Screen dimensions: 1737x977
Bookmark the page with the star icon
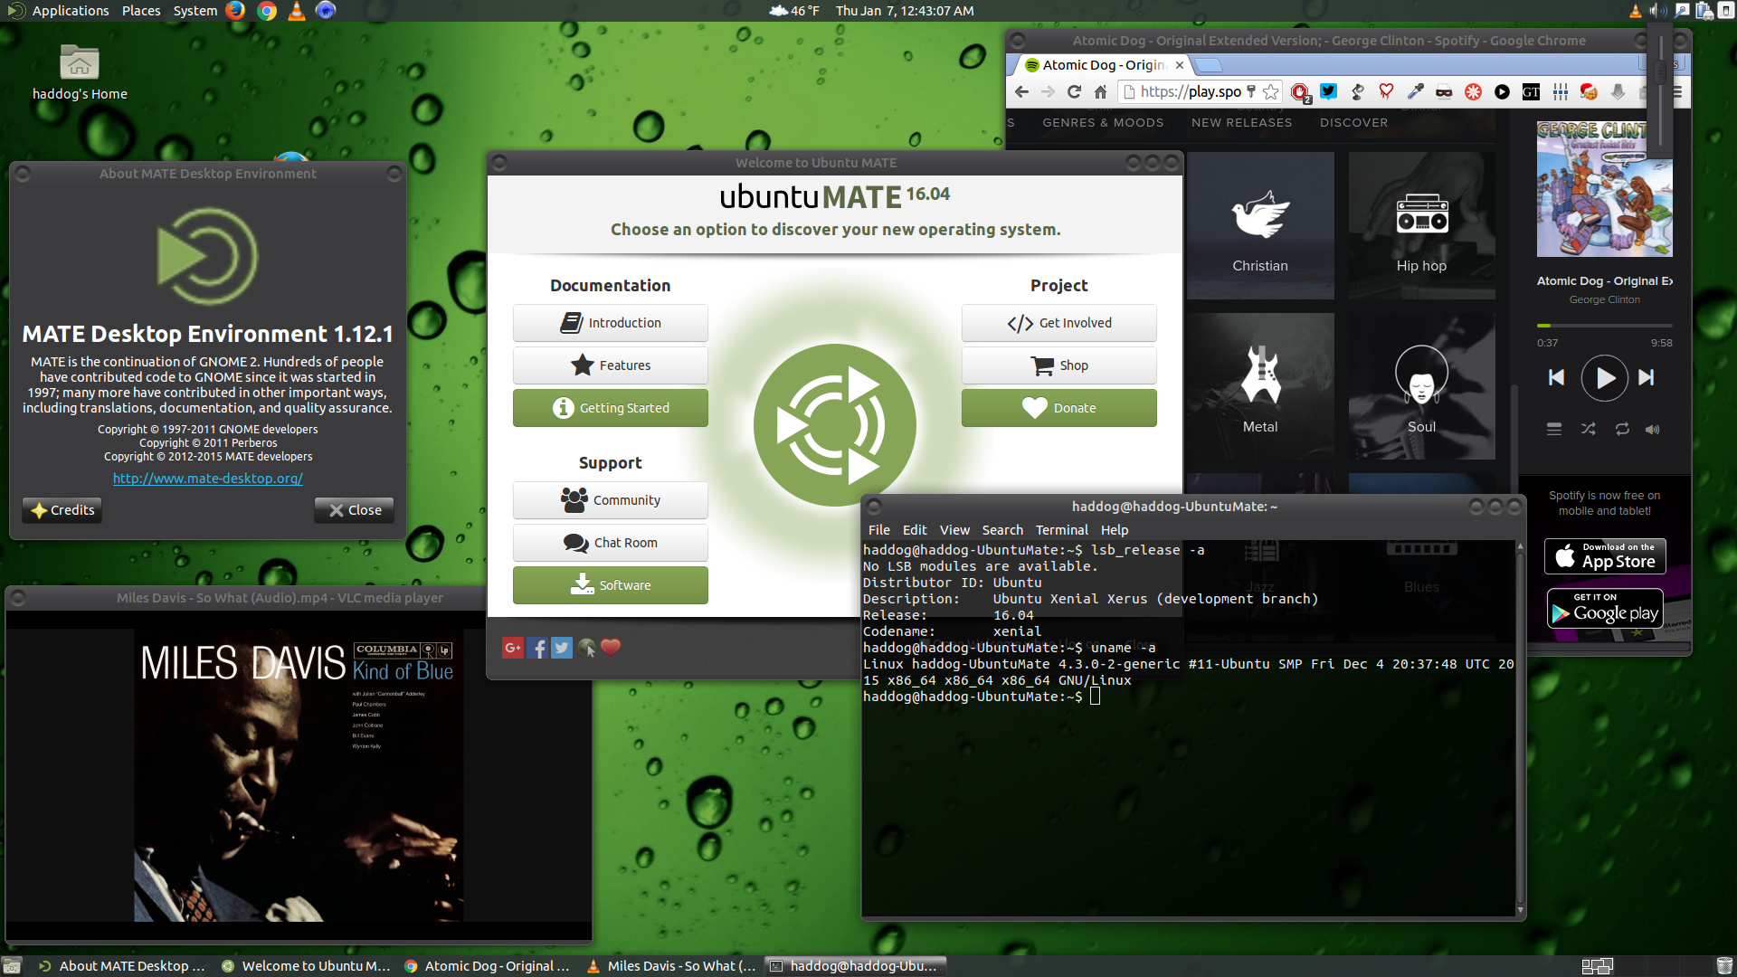(x=1271, y=91)
